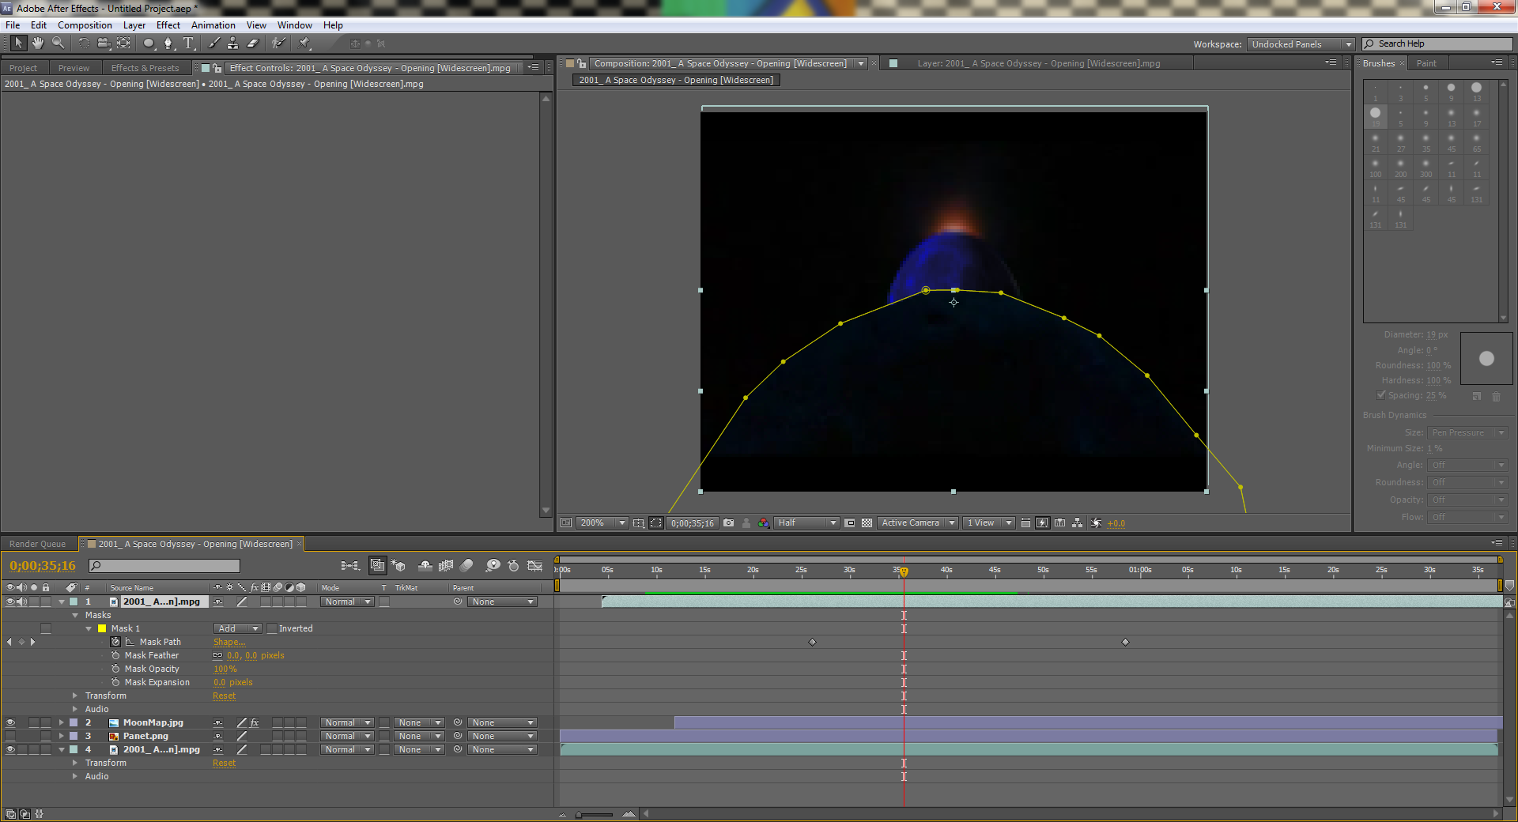Select the Horizontal Type tool
Image resolution: width=1518 pixels, height=822 pixels.
(x=188, y=43)
